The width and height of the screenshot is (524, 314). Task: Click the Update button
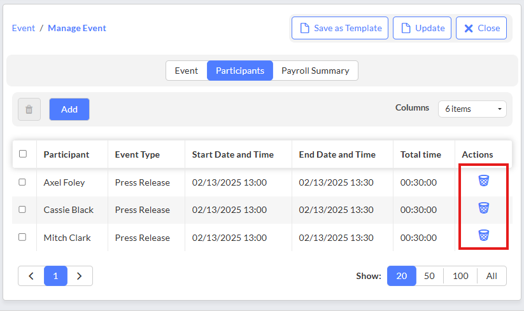tap(422, 28)
